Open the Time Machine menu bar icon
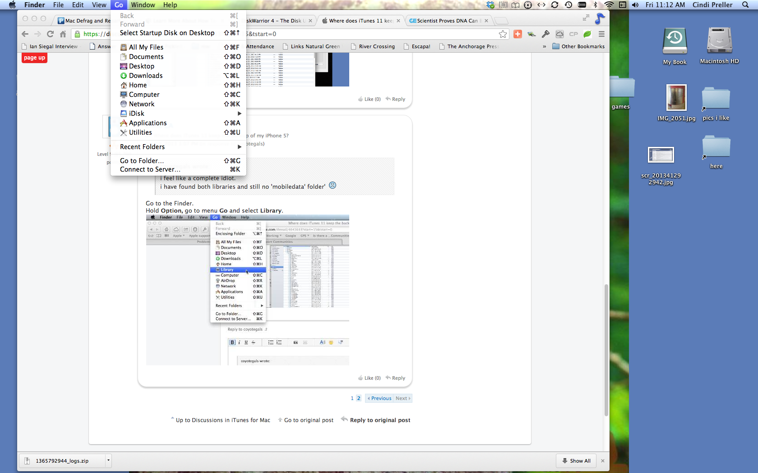Screen dimensions: 758x473 tap(568, 5)
